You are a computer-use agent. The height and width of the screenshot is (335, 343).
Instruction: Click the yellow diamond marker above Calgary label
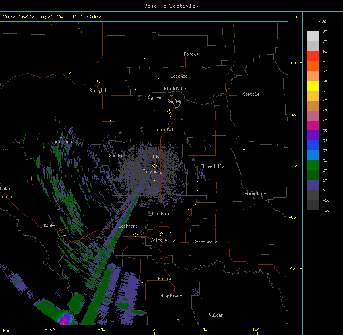coord(161,234)
